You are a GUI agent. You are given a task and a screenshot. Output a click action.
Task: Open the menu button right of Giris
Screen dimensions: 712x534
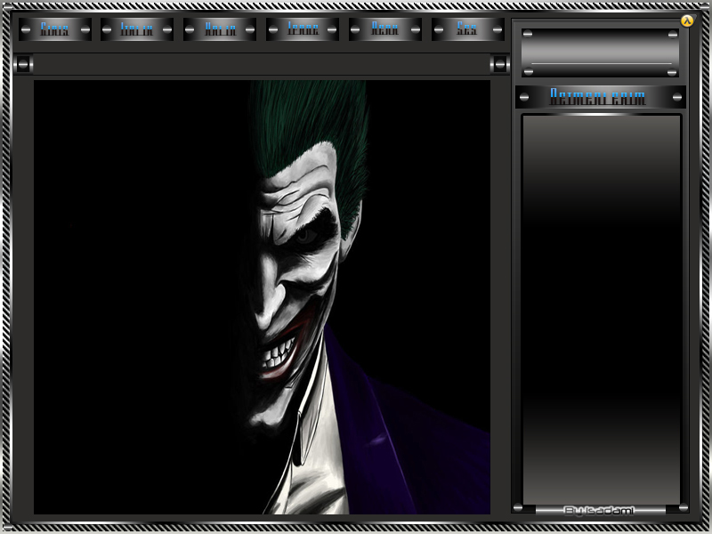tap(137, 29)
